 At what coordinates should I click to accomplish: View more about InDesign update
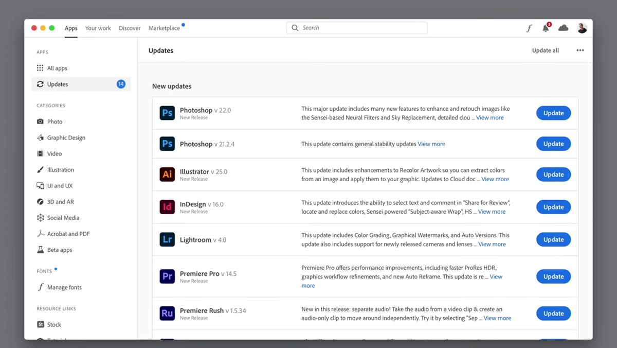(x=492, y=212)
